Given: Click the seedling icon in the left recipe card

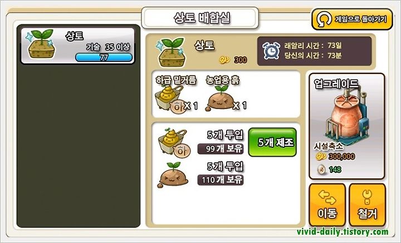Looking at the screenshot, I should 41,44.
